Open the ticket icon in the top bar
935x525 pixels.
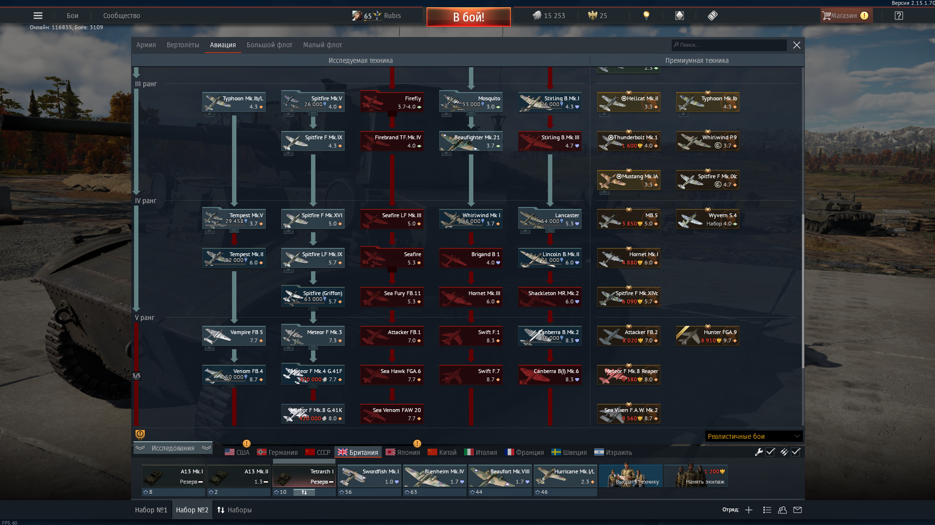tap(712, 16)
